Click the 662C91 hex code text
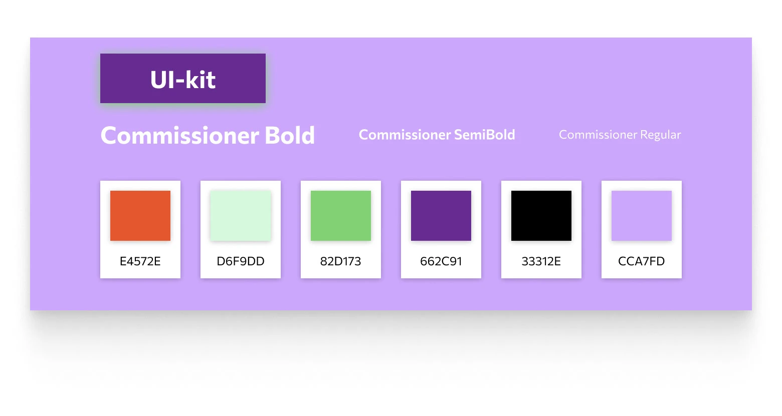 [441, 261]
